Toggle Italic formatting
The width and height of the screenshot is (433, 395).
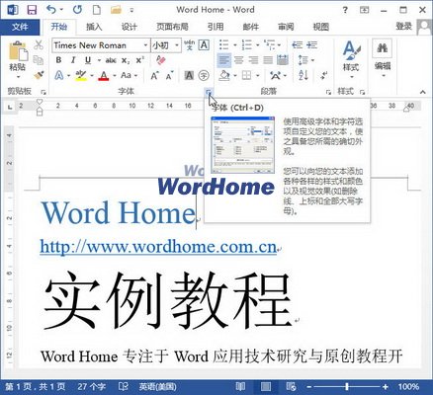click(73, 60)
